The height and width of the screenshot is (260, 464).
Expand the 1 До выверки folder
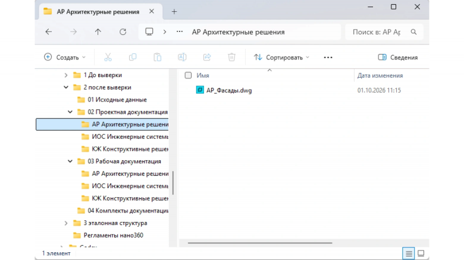[66, 75]
